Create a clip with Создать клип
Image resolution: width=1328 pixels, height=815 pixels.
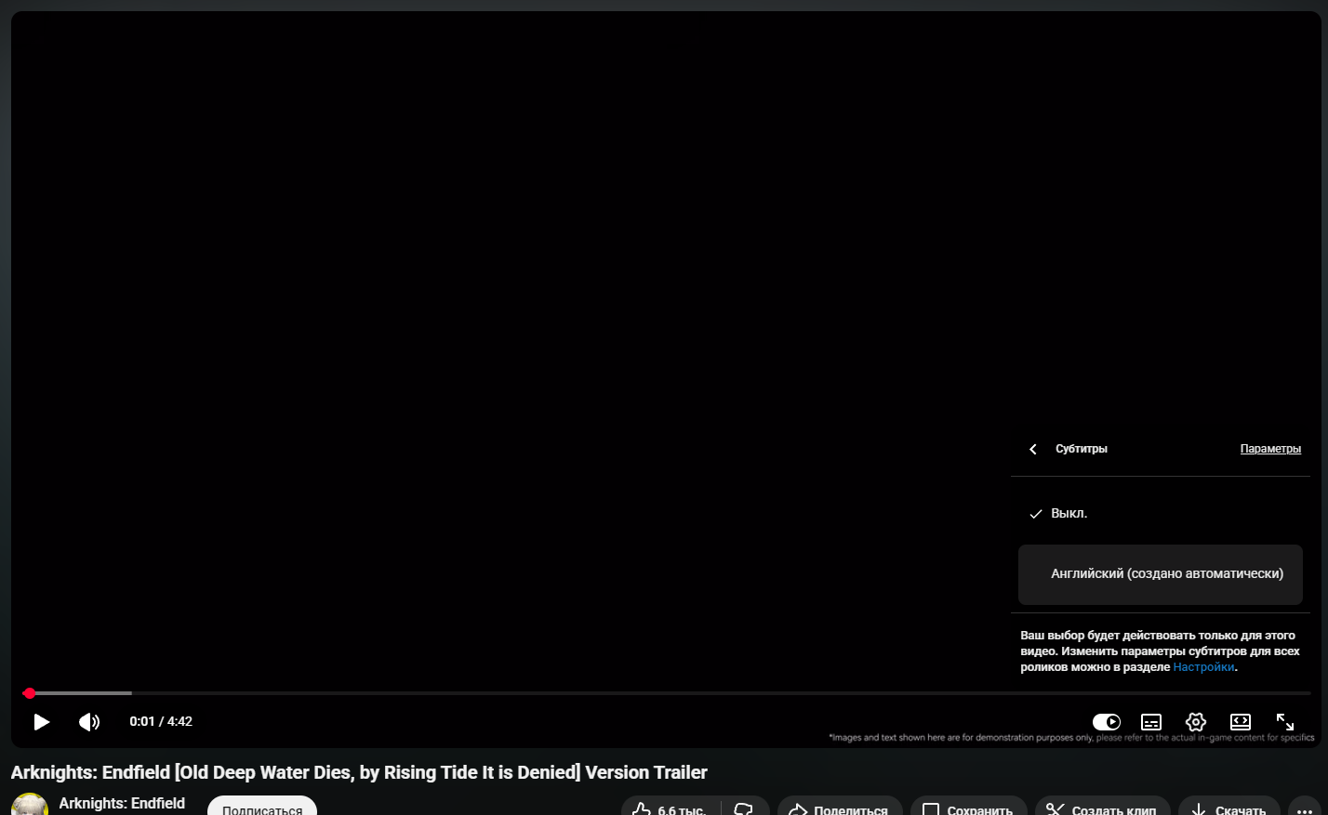(1103, 807)
